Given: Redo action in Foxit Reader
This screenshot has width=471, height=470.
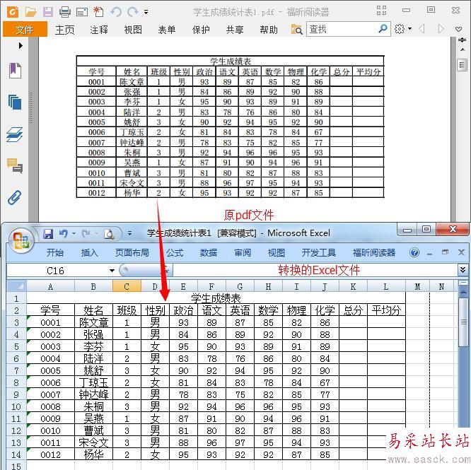Looking at the screenshot, I should [x=132, y=12].
